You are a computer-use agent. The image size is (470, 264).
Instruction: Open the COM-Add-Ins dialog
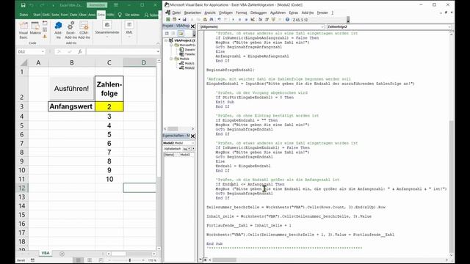tap(84, 30)
